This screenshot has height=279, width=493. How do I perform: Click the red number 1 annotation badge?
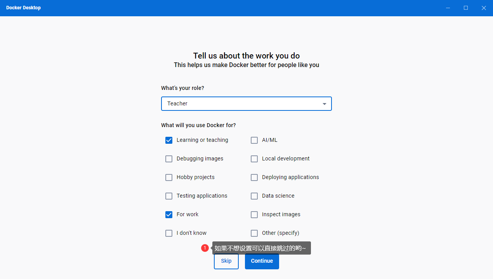click(x=205, y=248)
